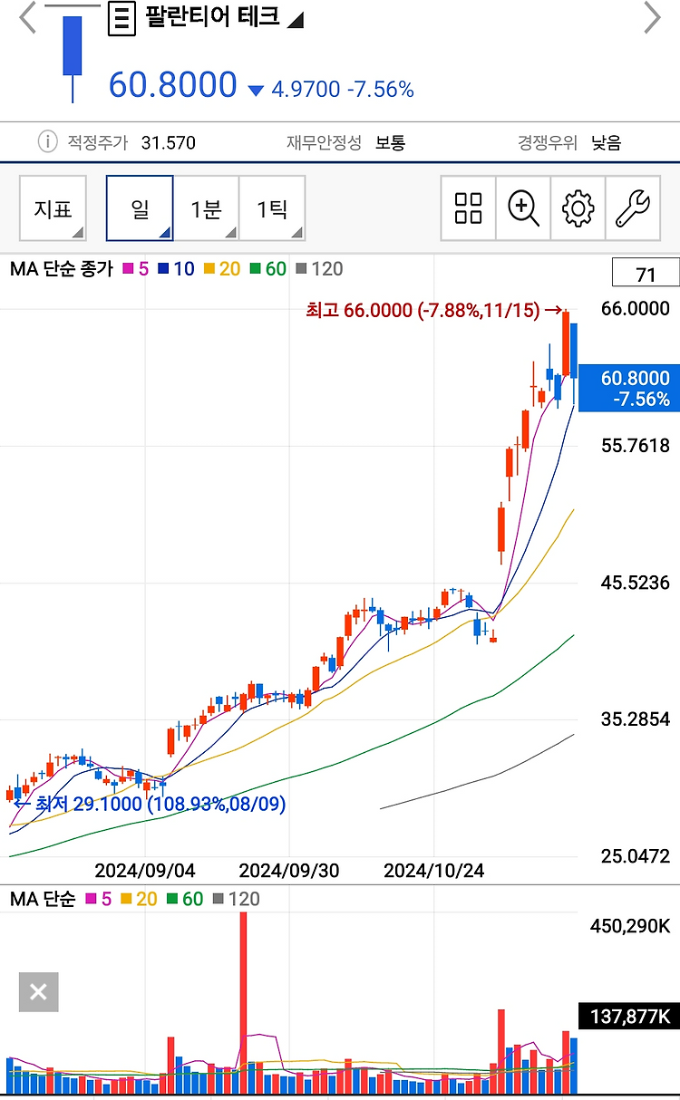Viewport: 680px width, 1100px height.
Task: Click the 45.5236 price axis label
Action: tap(636, 583)
